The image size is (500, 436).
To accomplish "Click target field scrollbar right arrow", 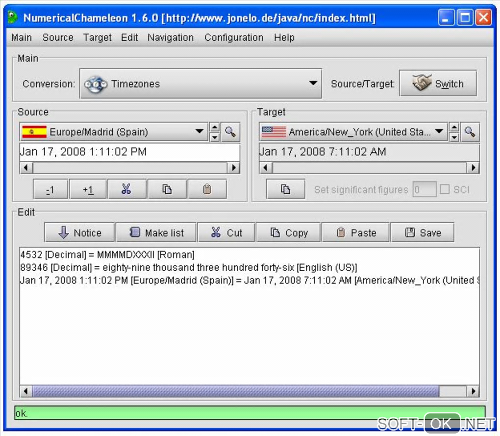I will click(473, 167).
